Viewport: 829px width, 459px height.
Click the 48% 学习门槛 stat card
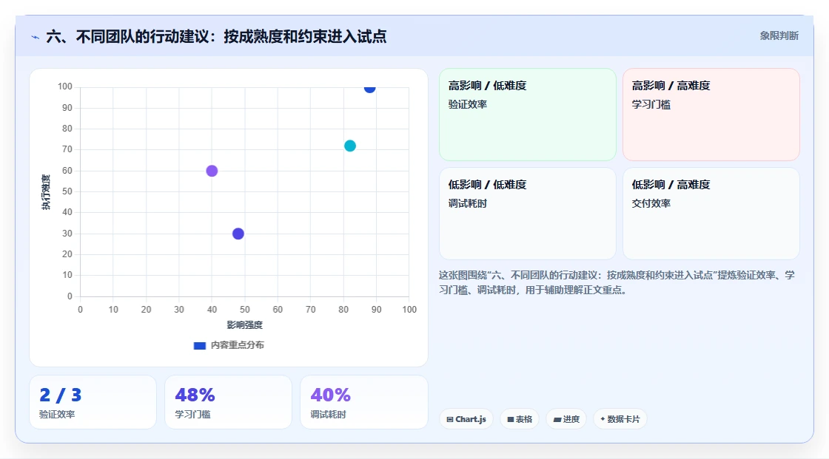(x=229, y=403)
